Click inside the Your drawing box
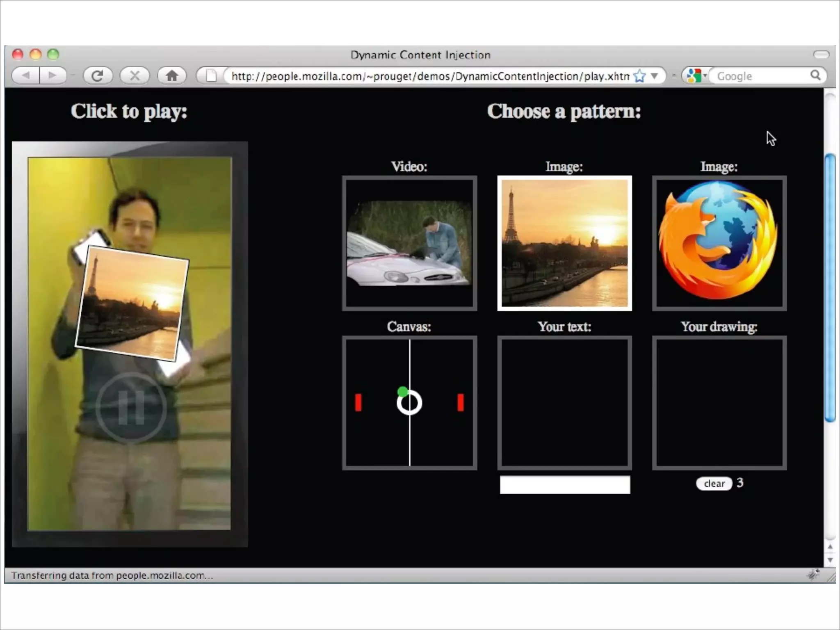 (x=719, y=403)
